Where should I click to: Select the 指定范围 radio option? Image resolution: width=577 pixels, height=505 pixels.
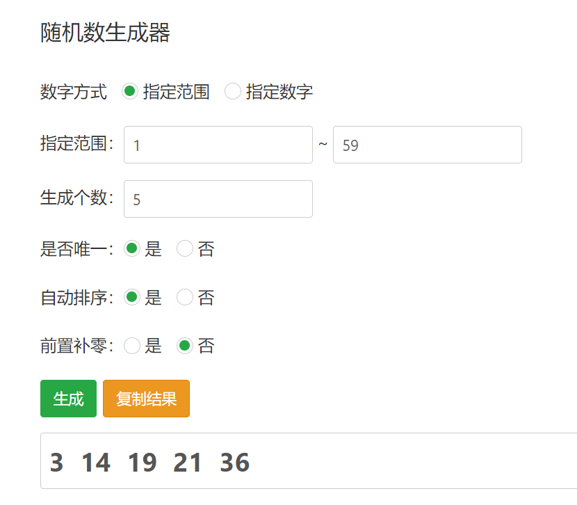click(130, 91)
